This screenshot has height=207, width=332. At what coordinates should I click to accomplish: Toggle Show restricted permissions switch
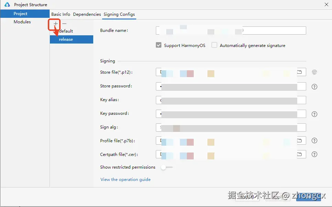pyautogui.click(x=167, y=167)
